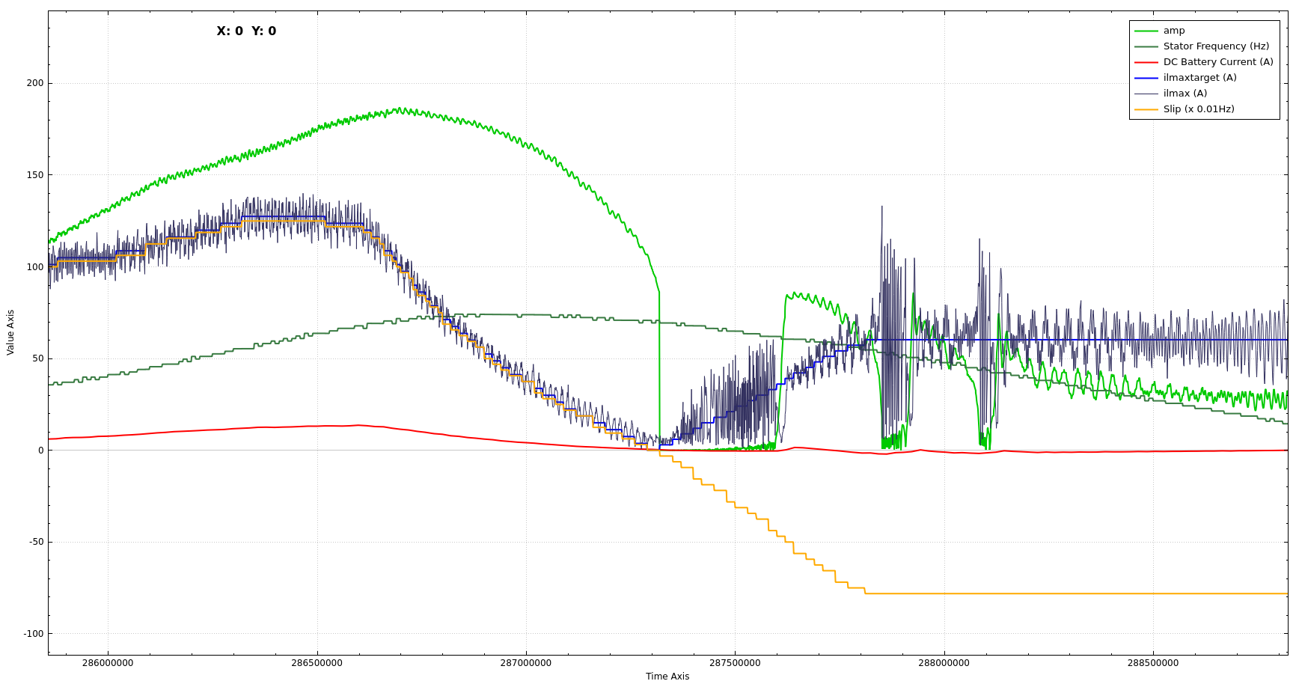
Task: Click the 0 value axis tick label
Action: click(41, 451)
